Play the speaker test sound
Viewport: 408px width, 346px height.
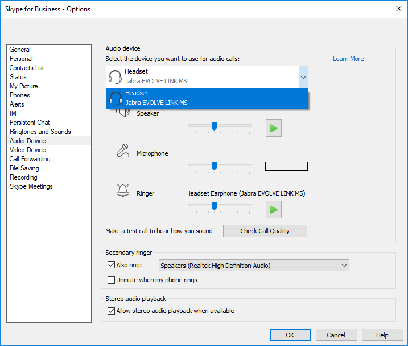coord(273,128)
